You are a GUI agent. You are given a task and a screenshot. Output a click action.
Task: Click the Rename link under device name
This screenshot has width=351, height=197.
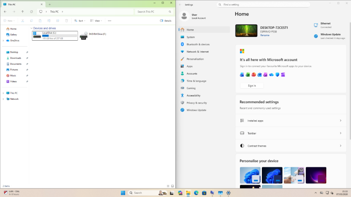tap(265, 35)
